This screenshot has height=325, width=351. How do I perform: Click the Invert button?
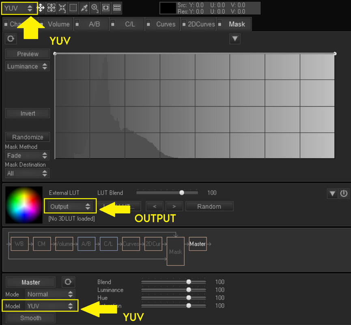point(28,113)
